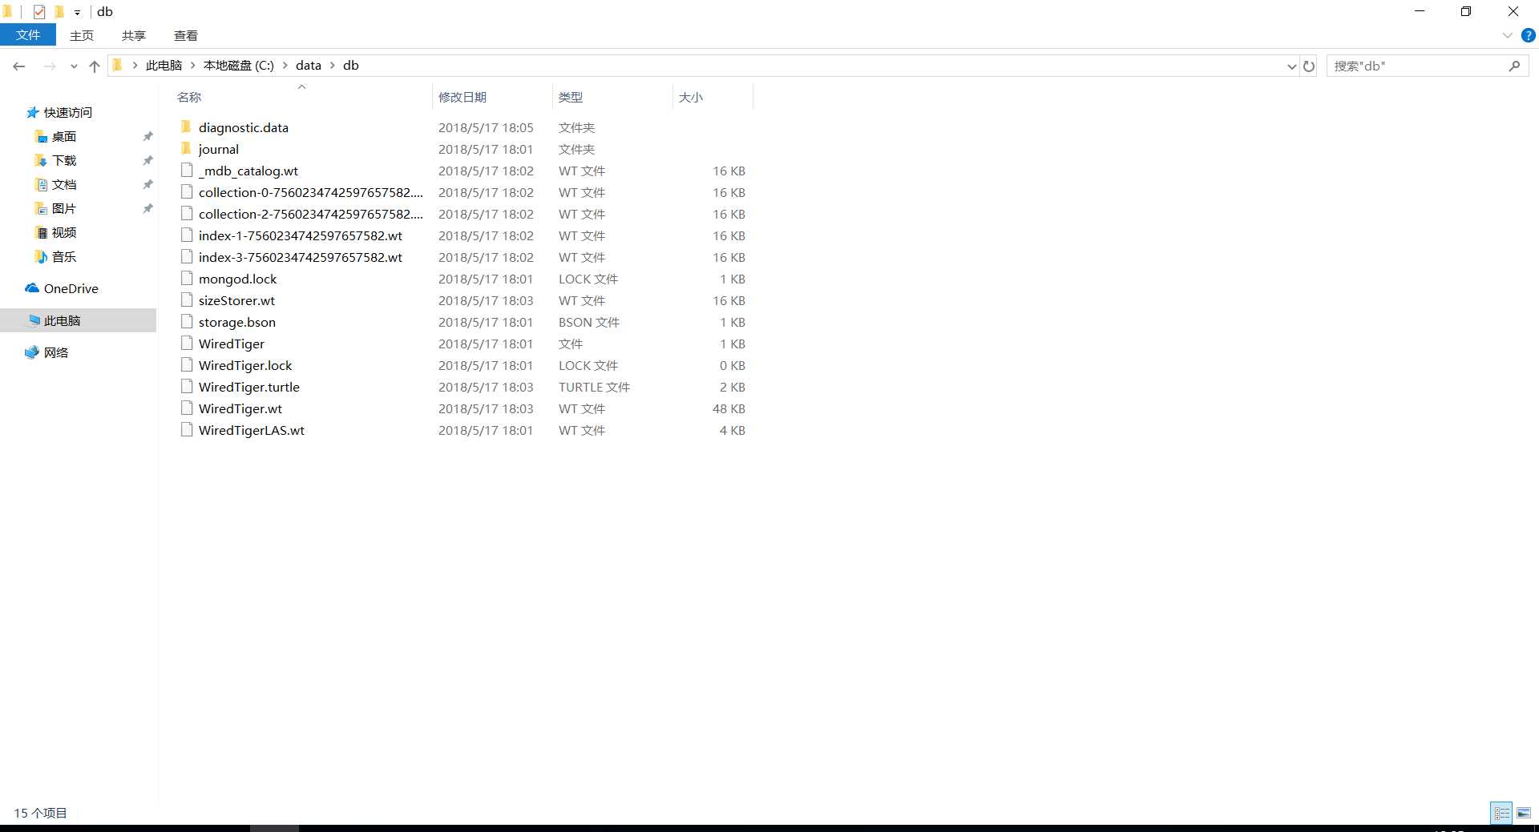Click the search magnifier icon
The width and height of the screenshot is (1539, 832).
point(1514,66)
